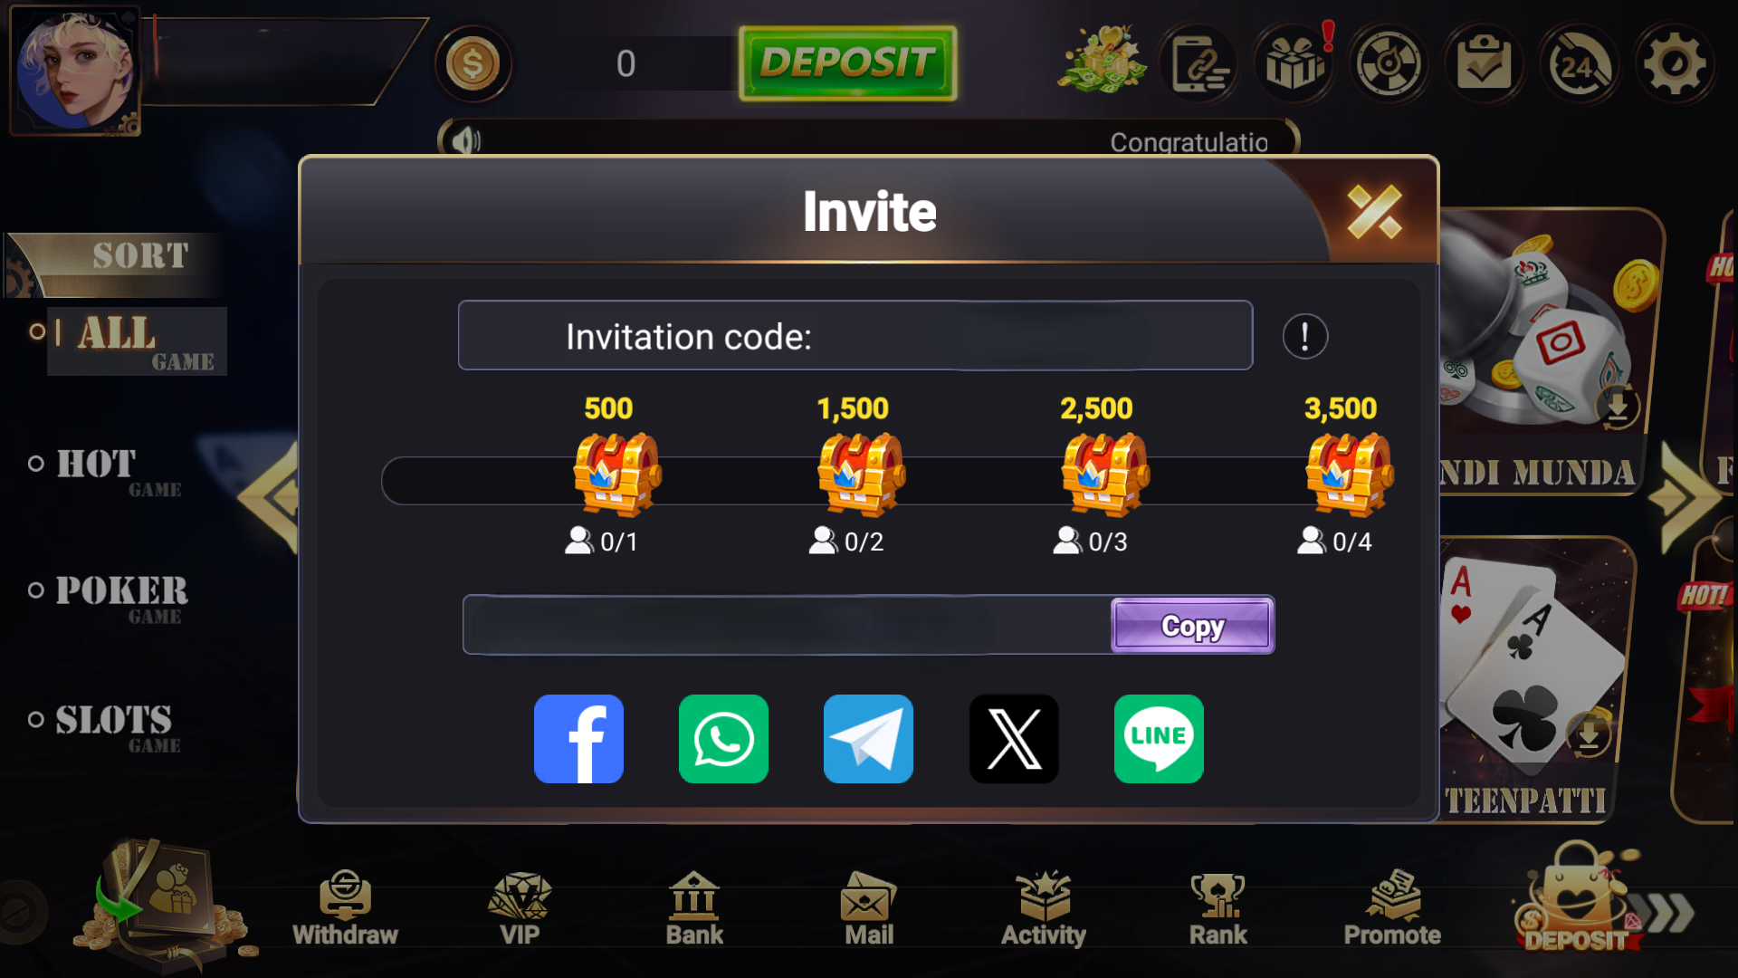The height and width of the screenshot is (978, 1738).
Task: Share invite on X icon
Action: [x=1014, y=739]
